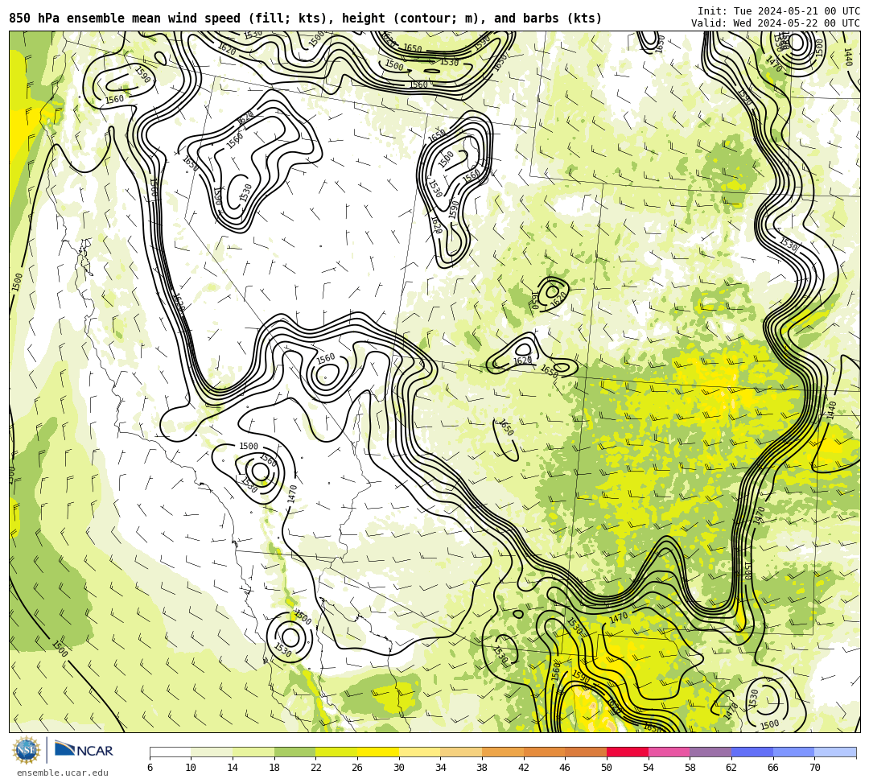Click the lime 22–26 kts legend swatch
Screen dimensions: 869x783
pyautogui.click(x=336, y=752)
